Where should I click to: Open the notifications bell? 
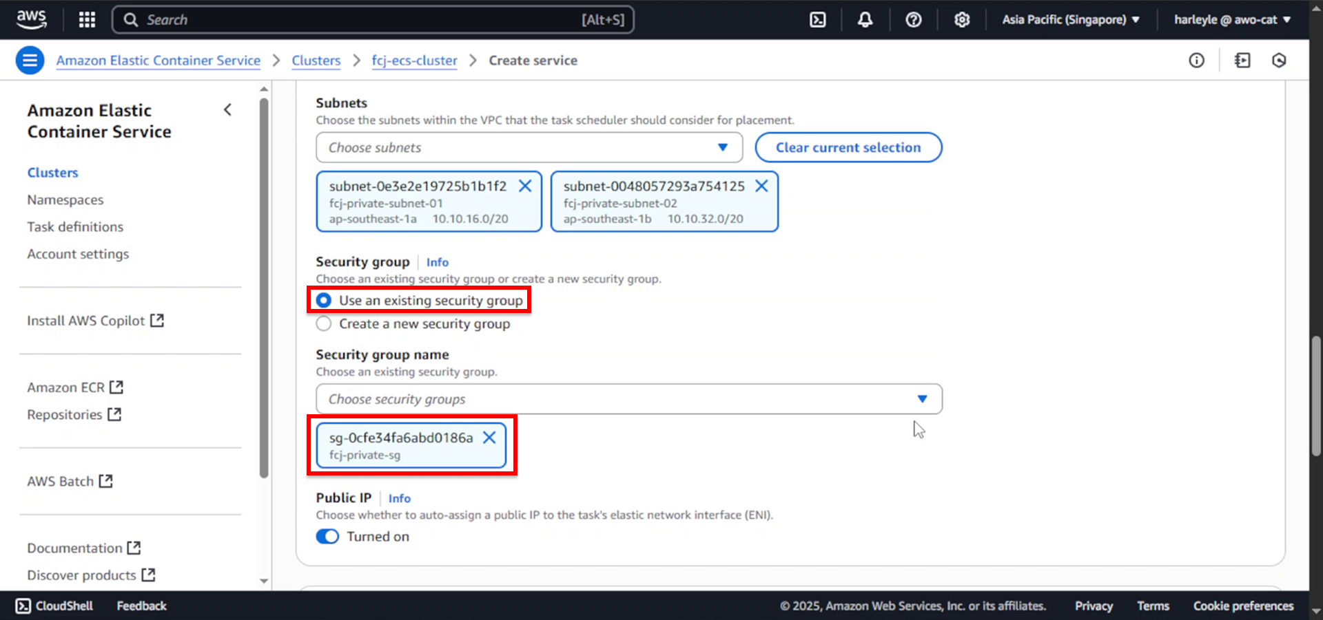tap(865, 19)
